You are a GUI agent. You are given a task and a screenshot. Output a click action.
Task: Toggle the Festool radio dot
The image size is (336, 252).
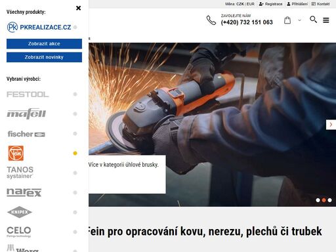point(75,94)
